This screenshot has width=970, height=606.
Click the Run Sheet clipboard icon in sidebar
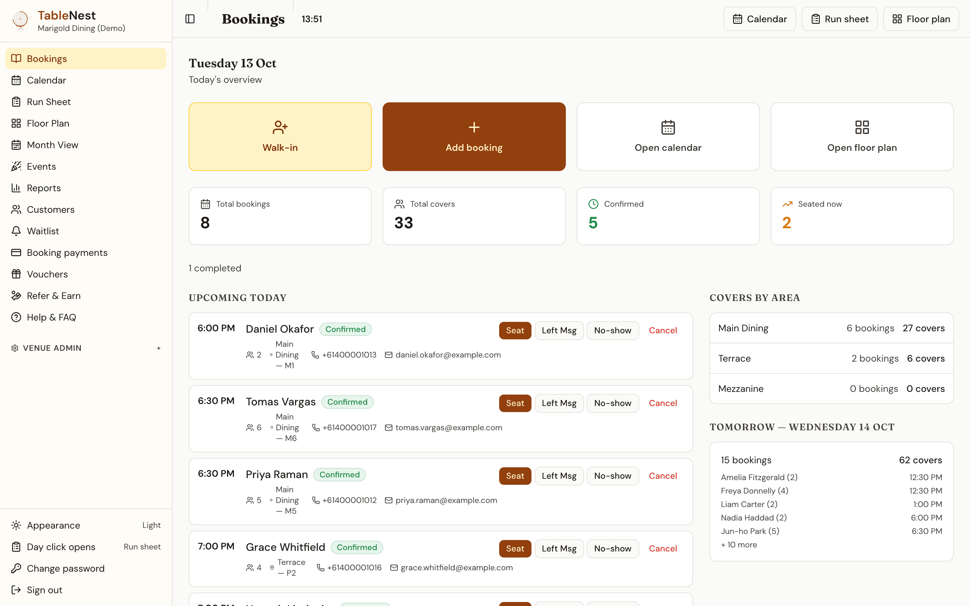click(x=16, y=102)
